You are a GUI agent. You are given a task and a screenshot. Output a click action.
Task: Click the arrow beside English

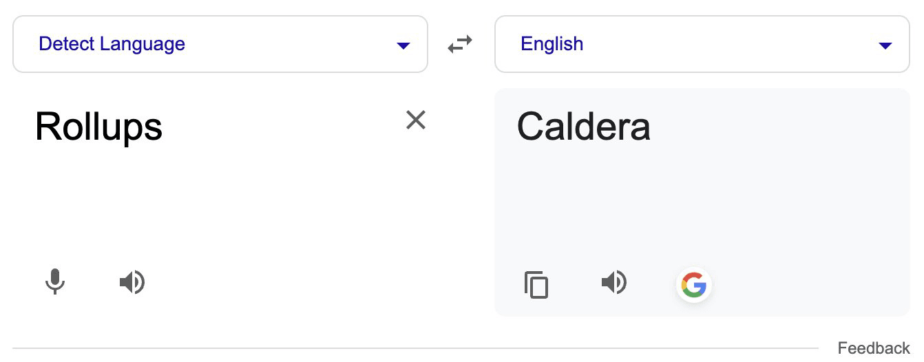tap(885, 46)
